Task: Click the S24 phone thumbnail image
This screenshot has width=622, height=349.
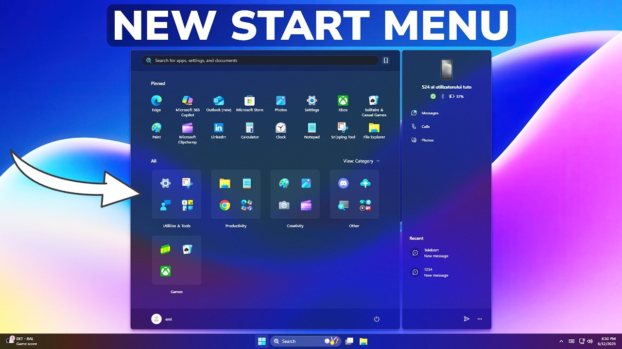Action: (447, 69)
